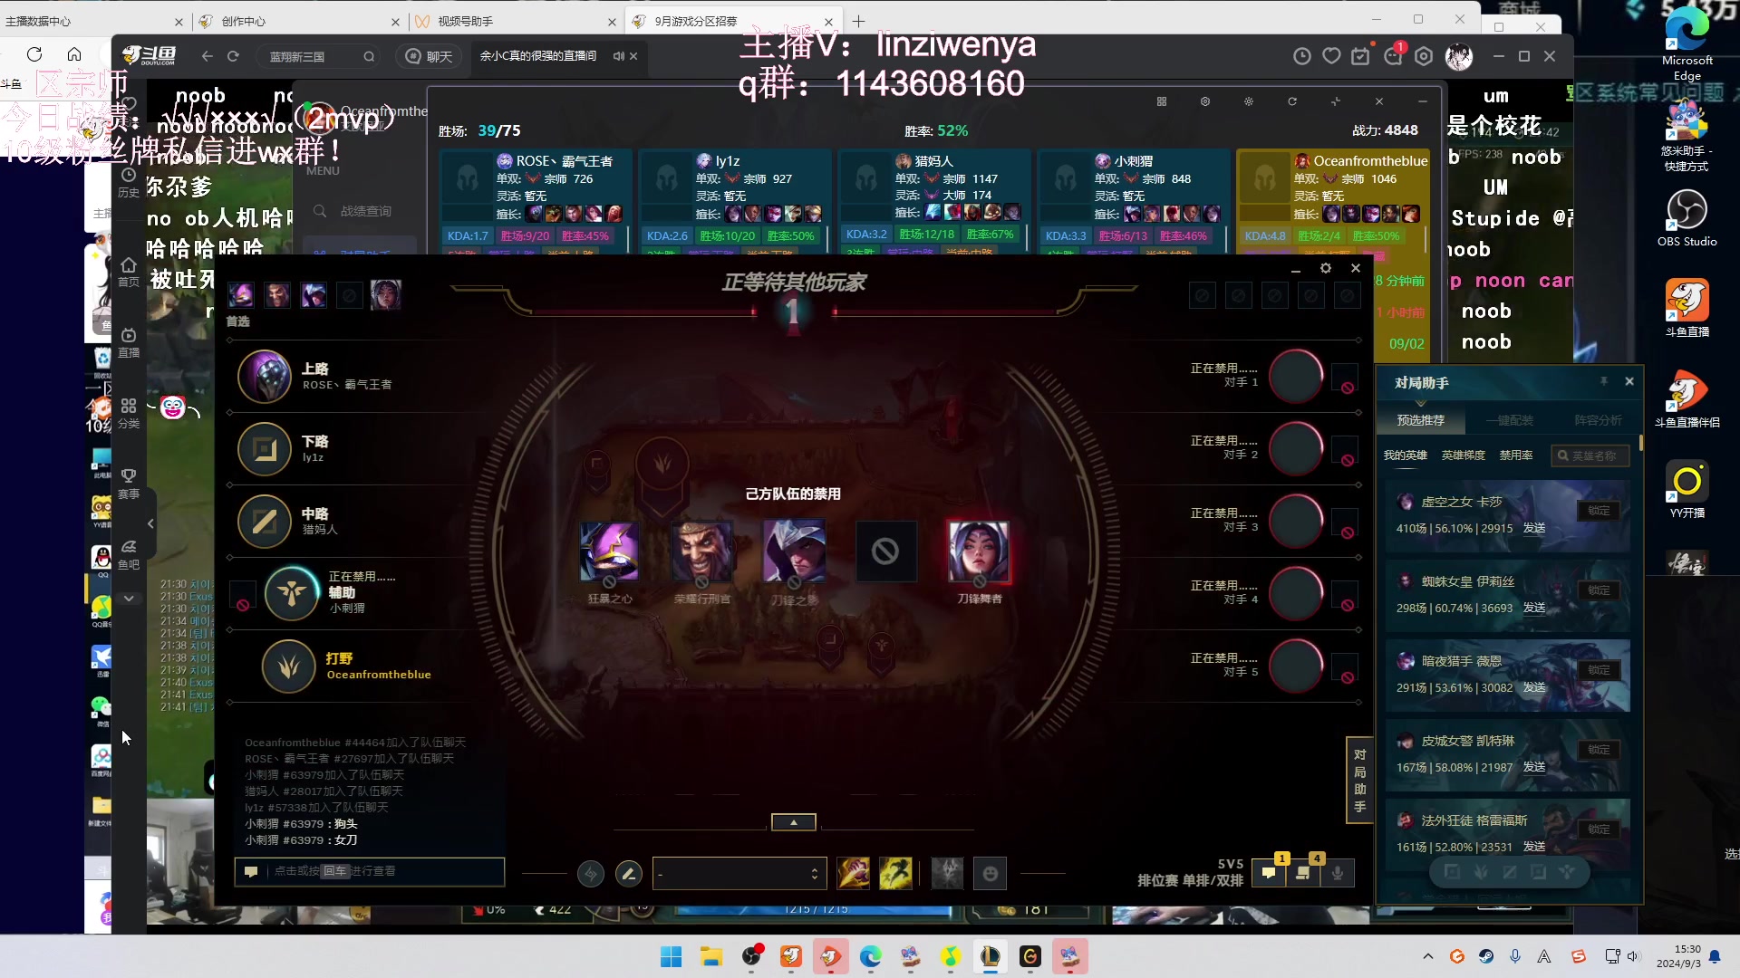
Task: Lock in 蜘蛛女皇 伊莉丝
Action: [x=1600, y=590]
